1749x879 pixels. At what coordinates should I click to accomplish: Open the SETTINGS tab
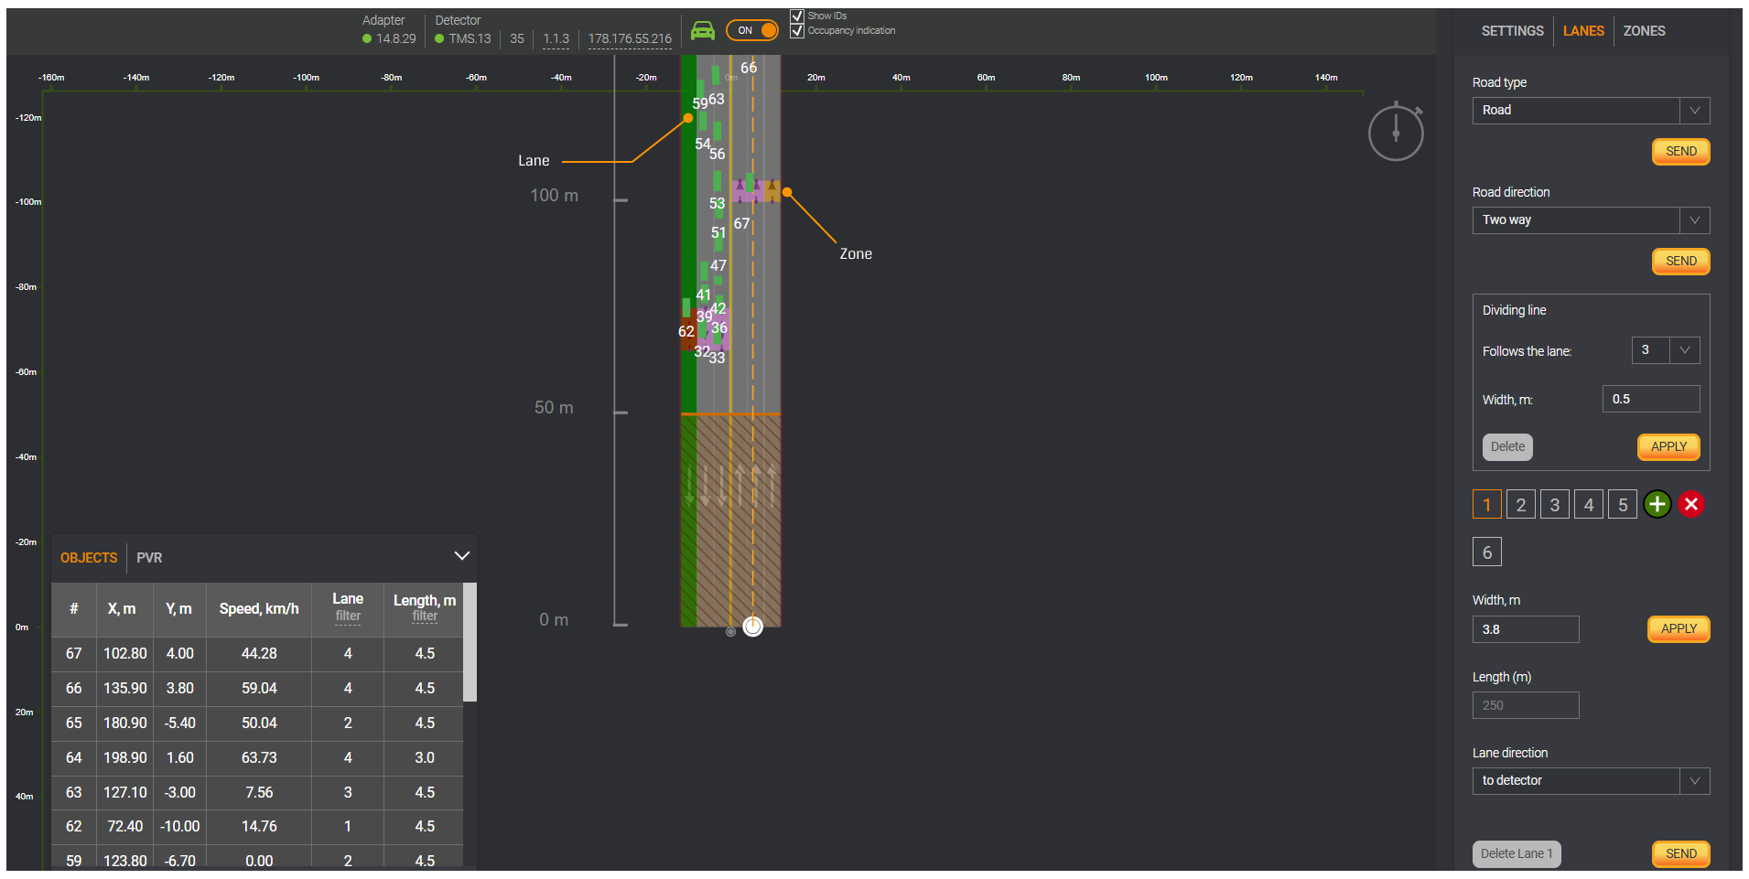pos(1512,31)
